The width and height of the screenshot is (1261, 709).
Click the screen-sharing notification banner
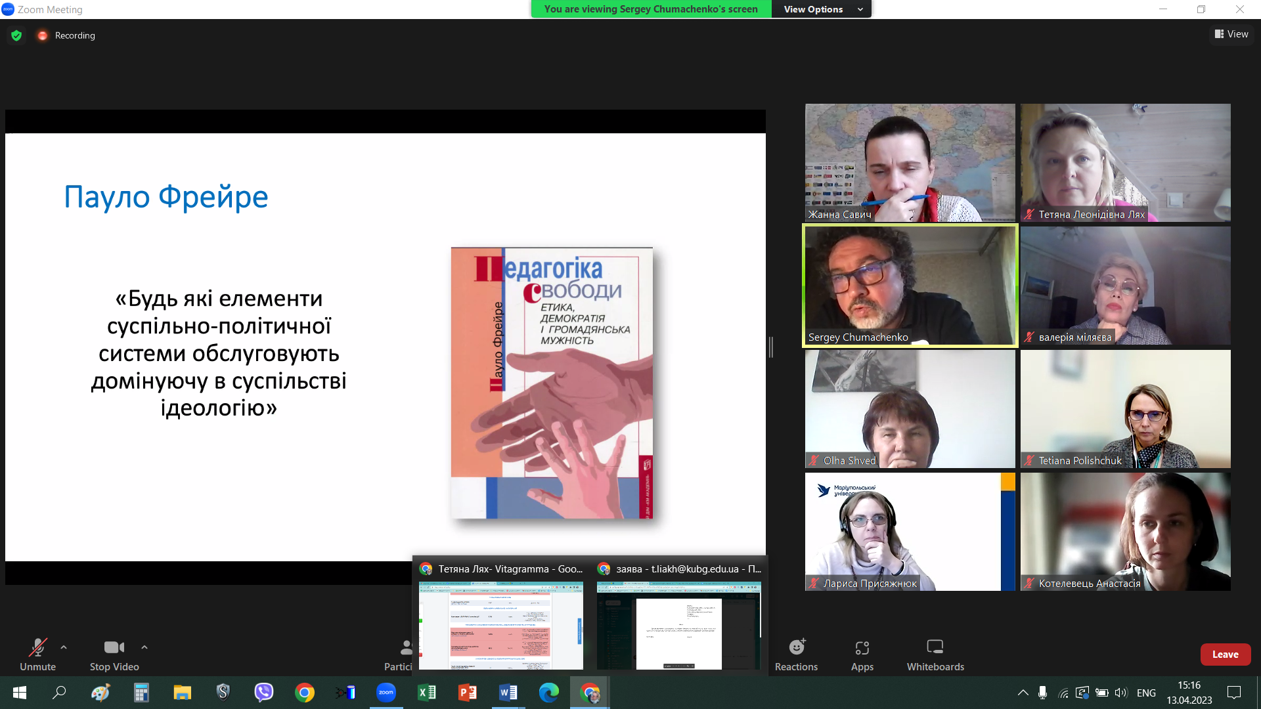[651, 9]
